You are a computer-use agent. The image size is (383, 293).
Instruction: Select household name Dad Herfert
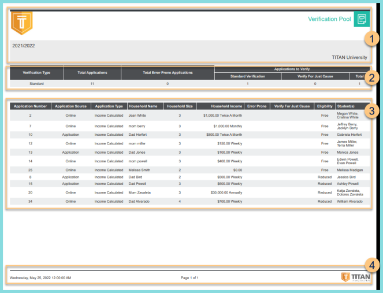click(x=137, y=135)
